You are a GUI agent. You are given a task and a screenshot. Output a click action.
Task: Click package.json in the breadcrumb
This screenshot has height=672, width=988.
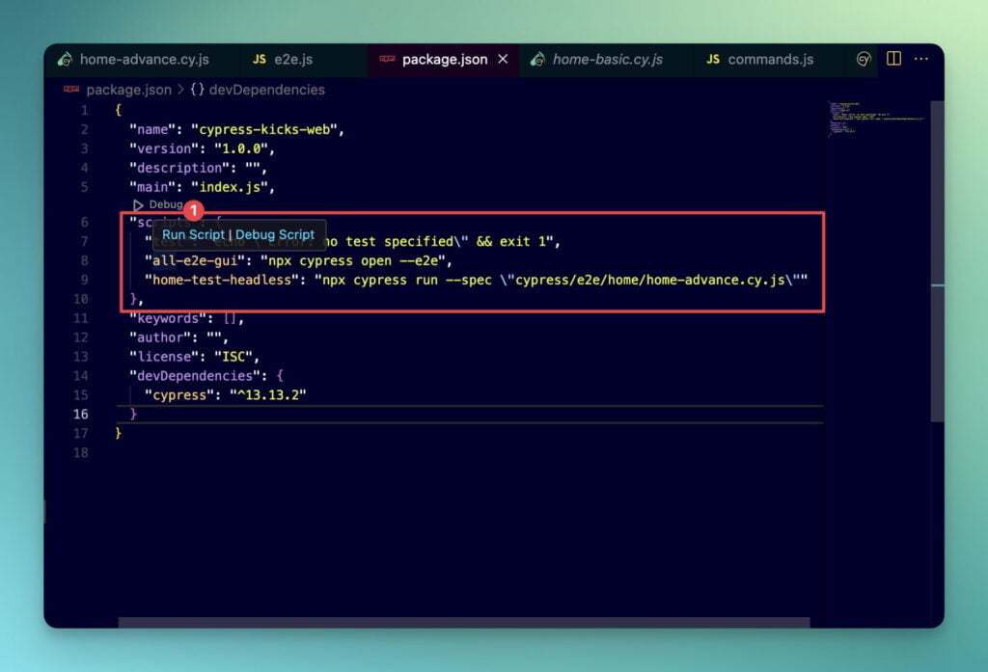(128, 90)
